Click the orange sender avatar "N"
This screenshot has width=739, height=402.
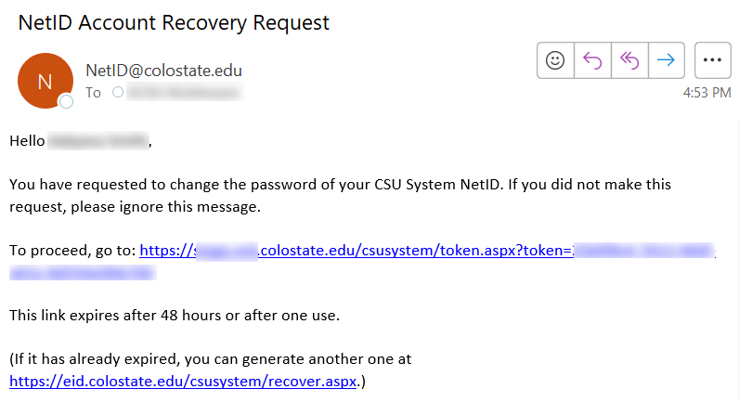pos(44,81)
